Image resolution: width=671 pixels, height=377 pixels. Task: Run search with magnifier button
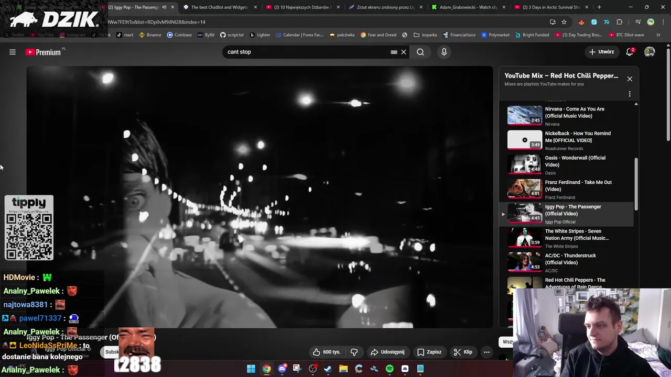(420, 52)
